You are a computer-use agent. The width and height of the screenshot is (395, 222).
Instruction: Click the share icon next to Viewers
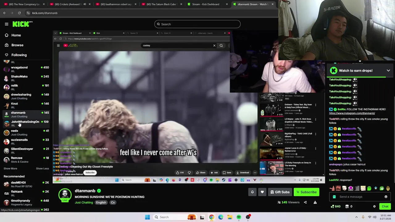click(305, 202)
